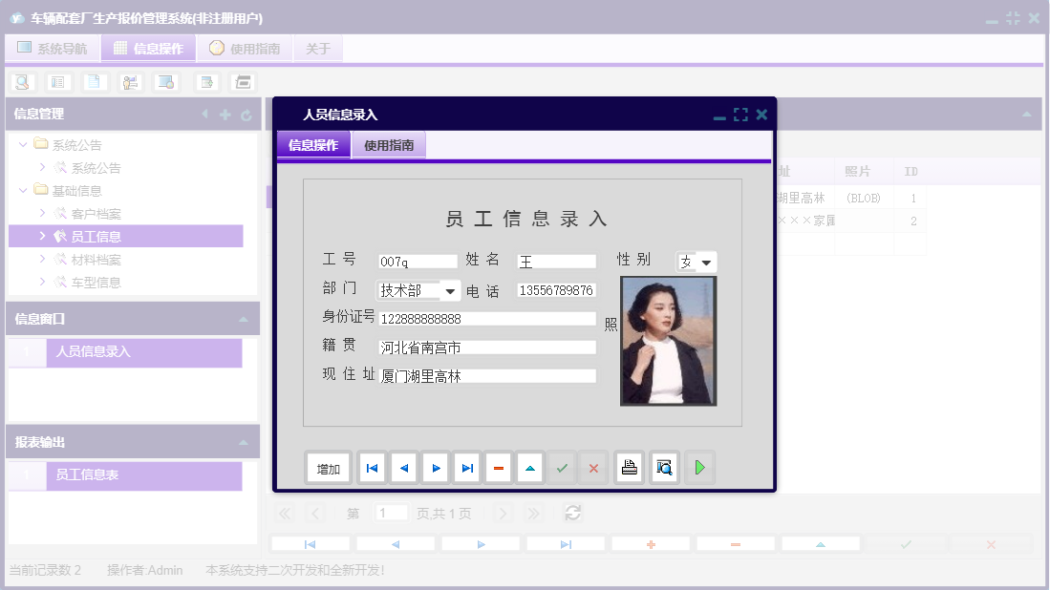The width and height of the screenshot is (1050, 590).
Task: Advance to the next record
Action: (x=436, y=467)
